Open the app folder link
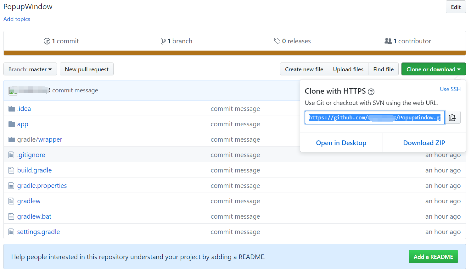 [x=23, y=124]
